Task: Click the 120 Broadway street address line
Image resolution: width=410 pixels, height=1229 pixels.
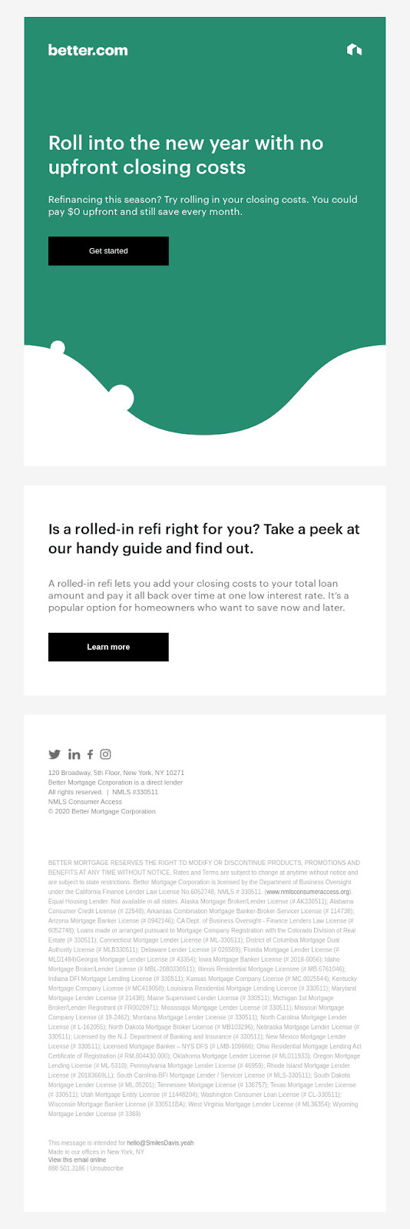Action: [117, 773]
